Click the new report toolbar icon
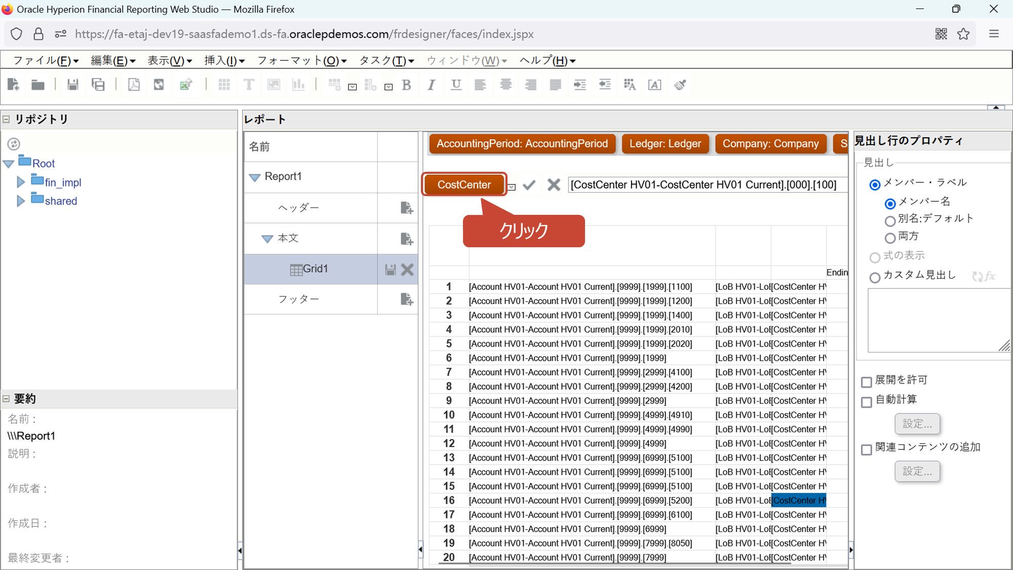The width and height of the screenshot is (1013, 570). pyautogui.click(x=13, y=85)
